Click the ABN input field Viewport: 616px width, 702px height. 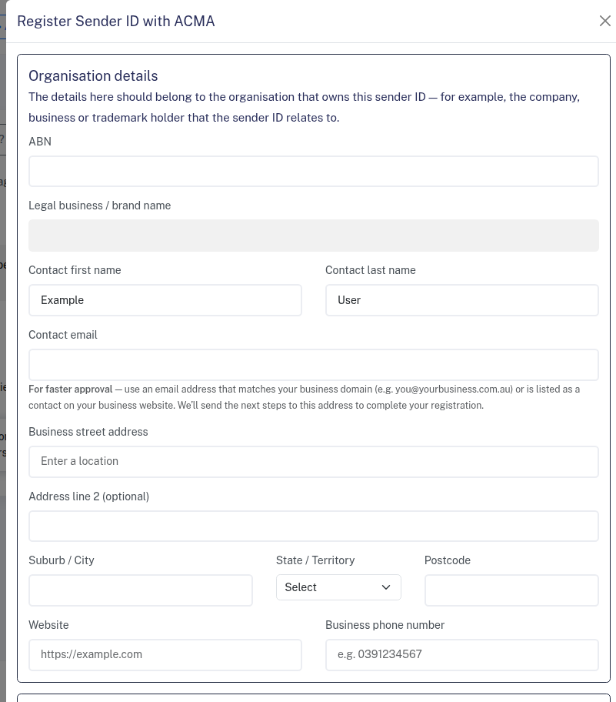313,171
